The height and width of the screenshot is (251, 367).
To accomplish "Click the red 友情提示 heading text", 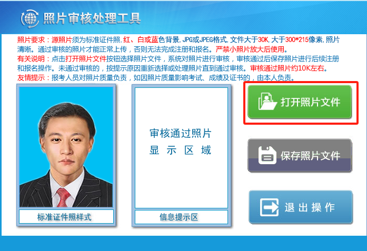I will 31,78.
